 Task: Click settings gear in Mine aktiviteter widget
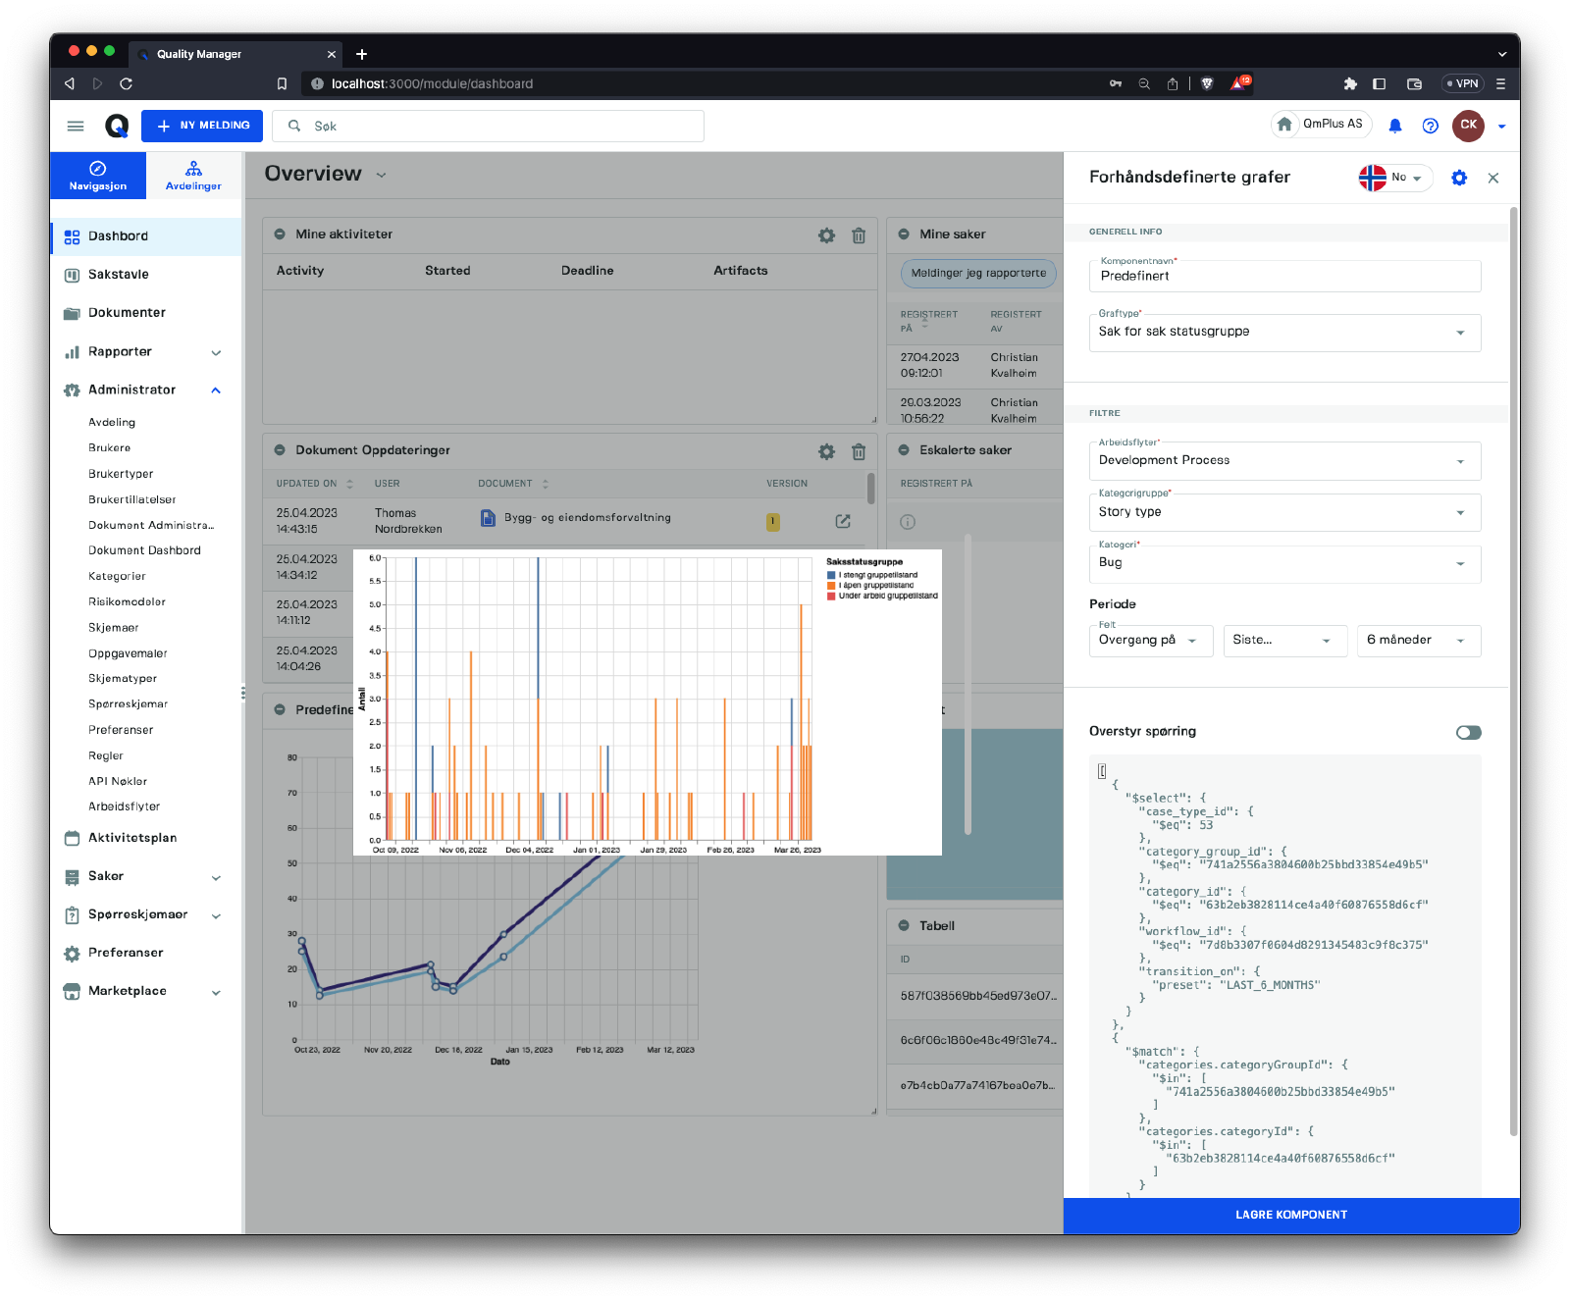coord(826,235)
